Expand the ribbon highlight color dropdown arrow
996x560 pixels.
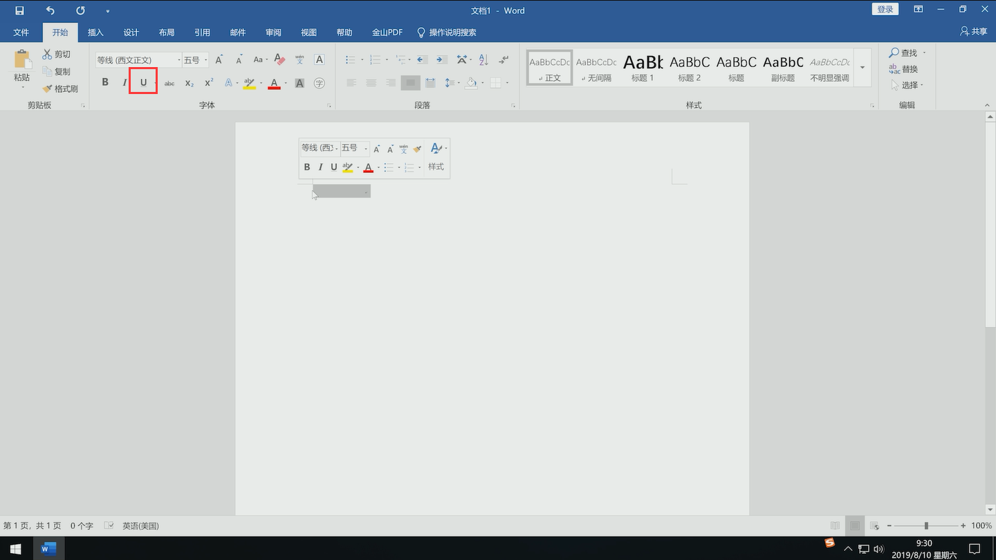(x=261, y=83)
